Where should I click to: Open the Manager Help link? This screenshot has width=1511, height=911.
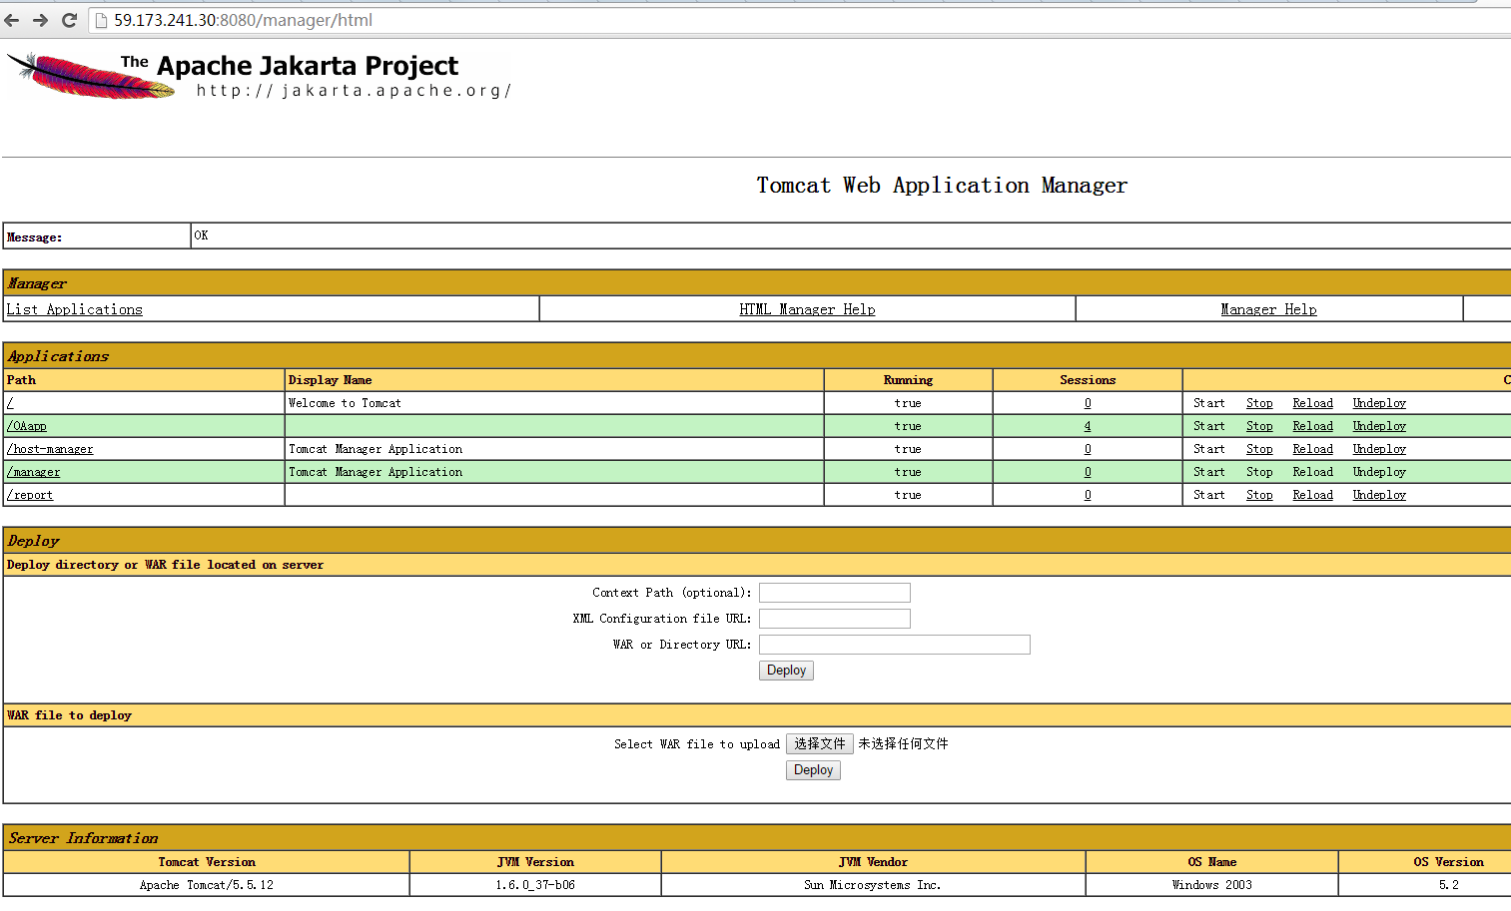[x=1268, y=309]
